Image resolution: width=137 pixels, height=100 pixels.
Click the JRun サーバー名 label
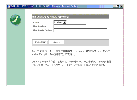[39, 26]
